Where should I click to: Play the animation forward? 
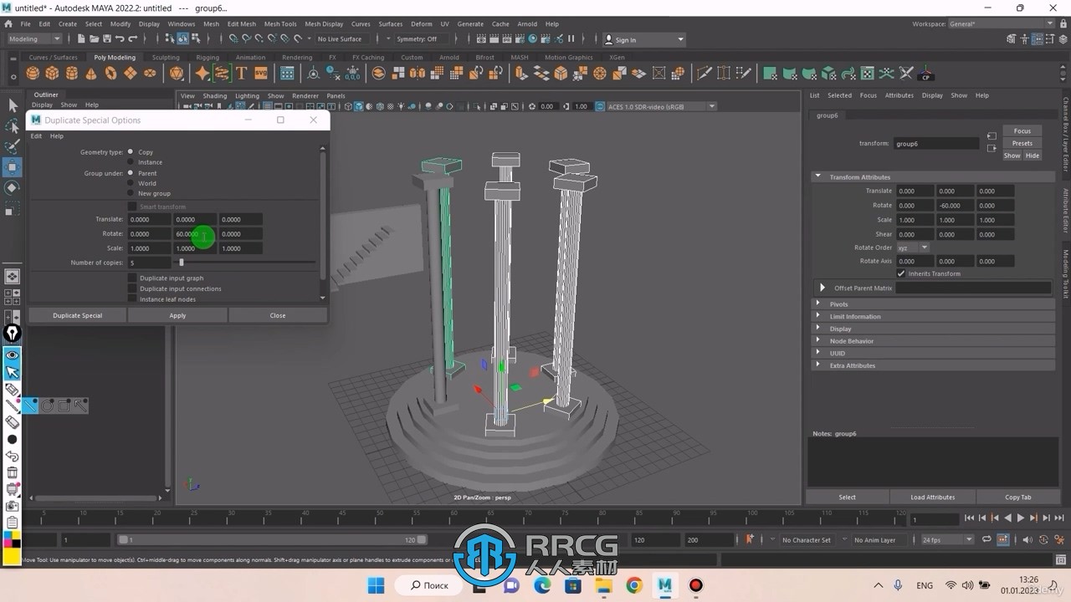pyautogui.click(x=1021, y=518)
